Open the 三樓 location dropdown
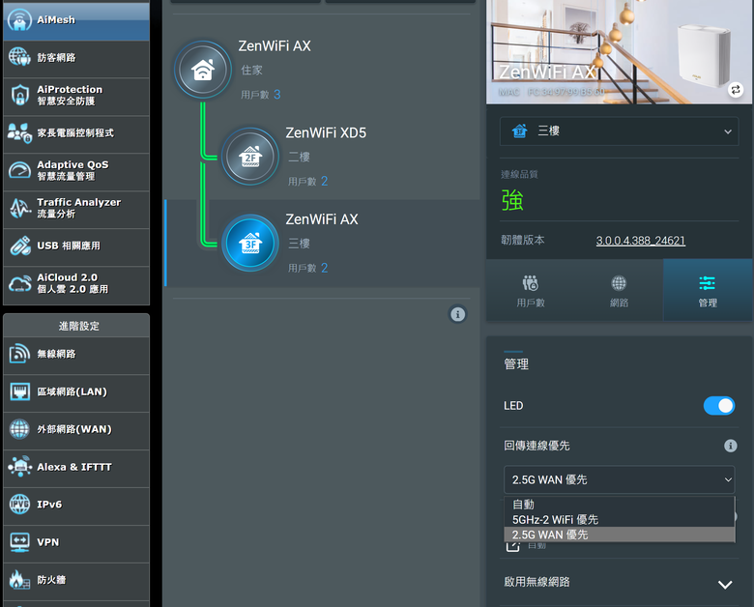The image size is (754, 607). 619,130
